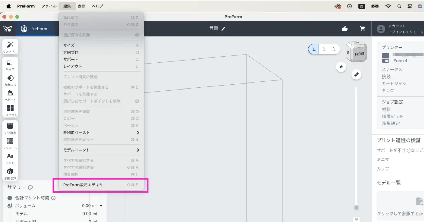The image size is (424, 222).
Task: Choose サポート from the 編集 menu
Action: [101, 59]
